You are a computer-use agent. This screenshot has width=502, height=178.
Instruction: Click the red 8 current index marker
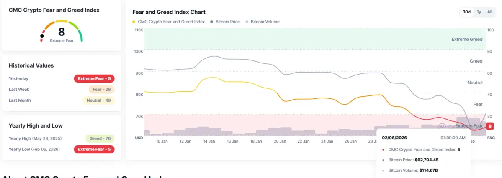pyautogui.click(x=490, y=126)
